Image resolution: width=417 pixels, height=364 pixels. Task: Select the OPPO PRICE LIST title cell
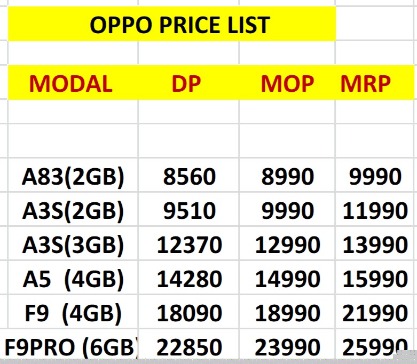[179, 25]
